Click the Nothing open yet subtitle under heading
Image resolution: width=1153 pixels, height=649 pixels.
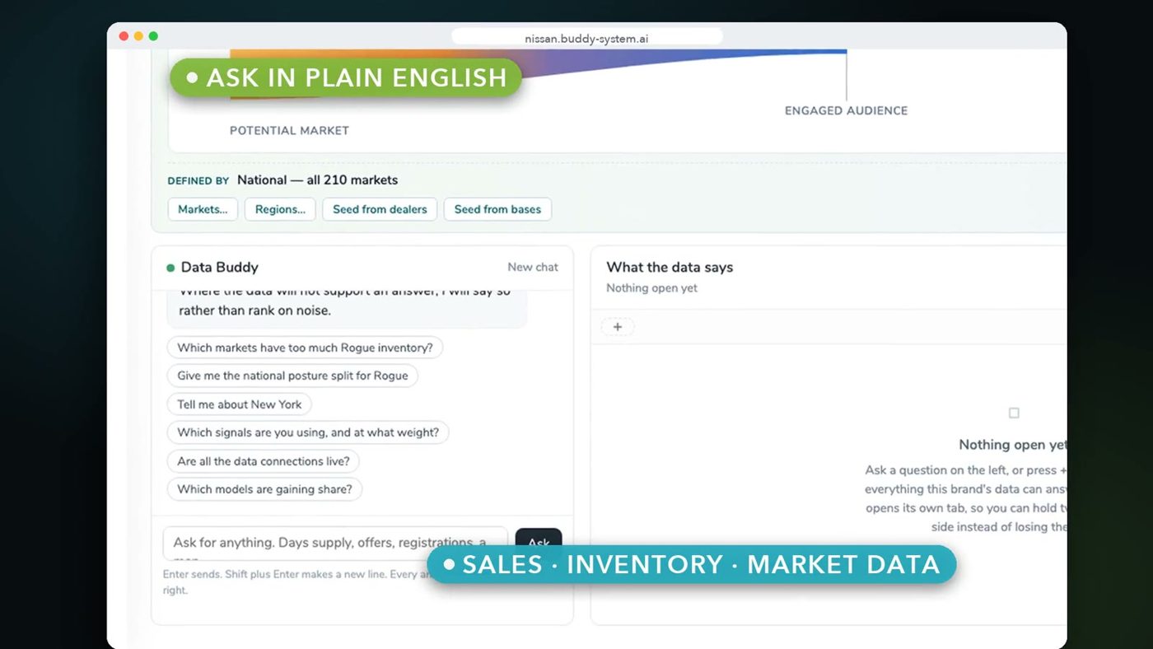pyautogui.click(x=651, y=288)
